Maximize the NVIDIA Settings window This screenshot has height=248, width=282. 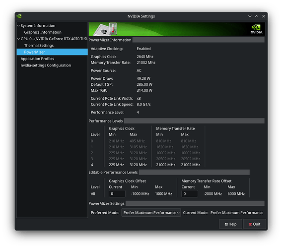(257, 16)
